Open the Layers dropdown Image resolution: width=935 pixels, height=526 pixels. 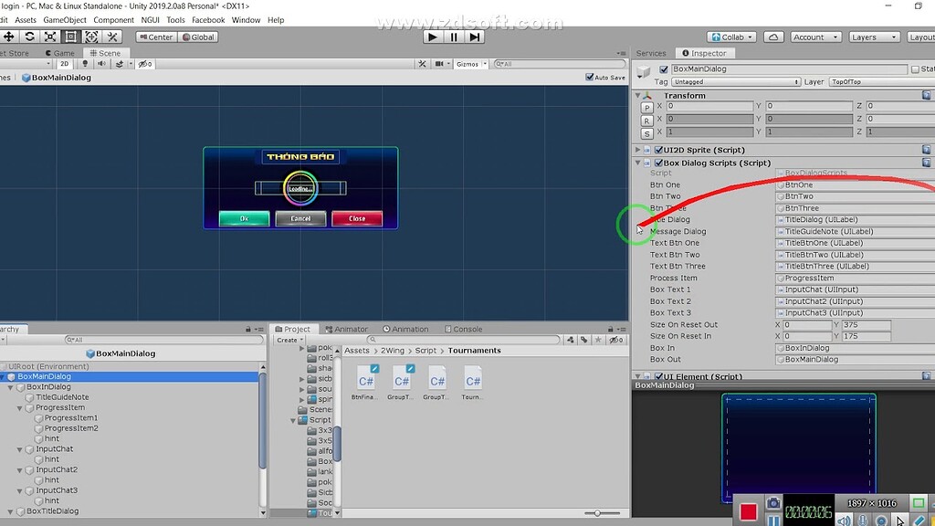(873, 37)
